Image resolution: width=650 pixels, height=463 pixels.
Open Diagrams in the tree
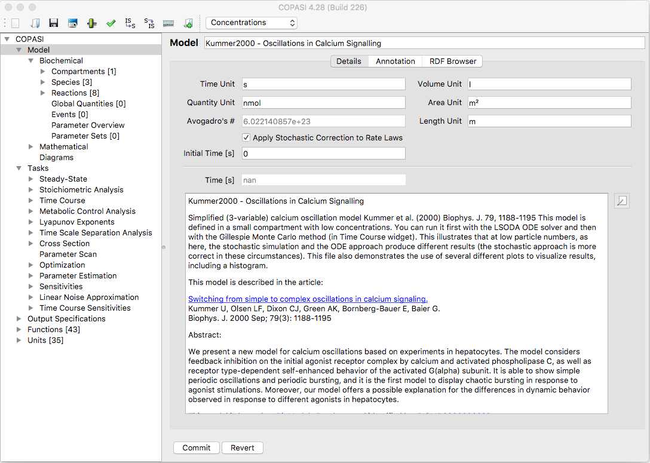coord(56,158)
